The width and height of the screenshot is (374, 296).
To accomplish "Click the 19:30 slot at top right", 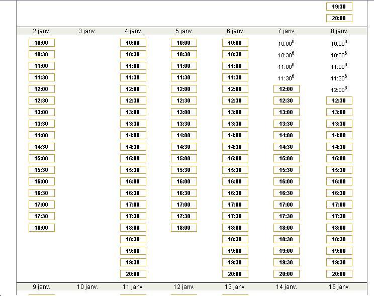I will pos(339,7).
